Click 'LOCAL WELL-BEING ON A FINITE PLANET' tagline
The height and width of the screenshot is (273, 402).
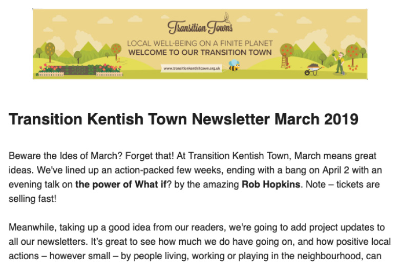200,43
